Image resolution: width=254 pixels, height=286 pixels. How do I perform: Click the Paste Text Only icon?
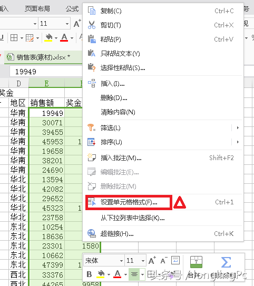tap(92, 53)
